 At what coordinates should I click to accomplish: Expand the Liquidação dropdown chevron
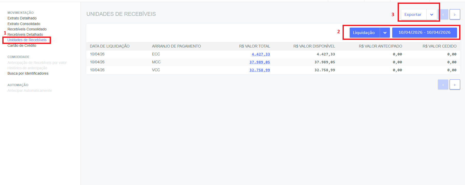(385, 33)
